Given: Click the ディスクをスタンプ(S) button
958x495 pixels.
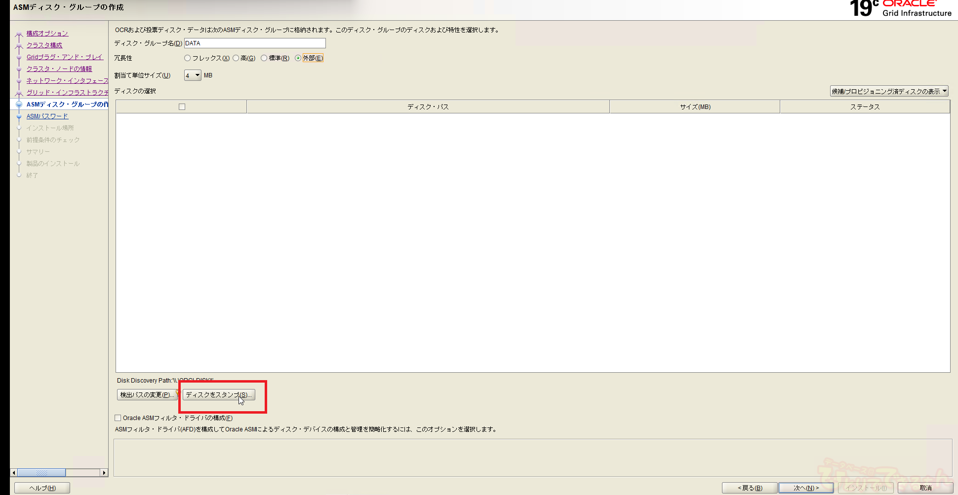Looking at the screenshot, I should pos(219,395).
